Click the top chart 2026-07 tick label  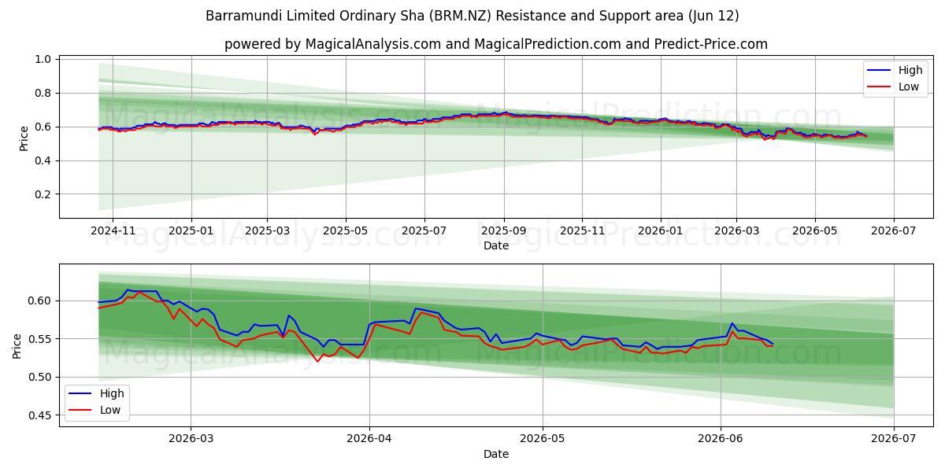point(894,230)
